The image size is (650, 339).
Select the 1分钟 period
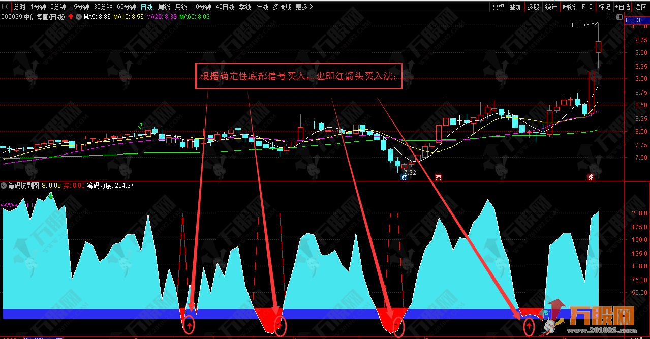coord(38,7)
